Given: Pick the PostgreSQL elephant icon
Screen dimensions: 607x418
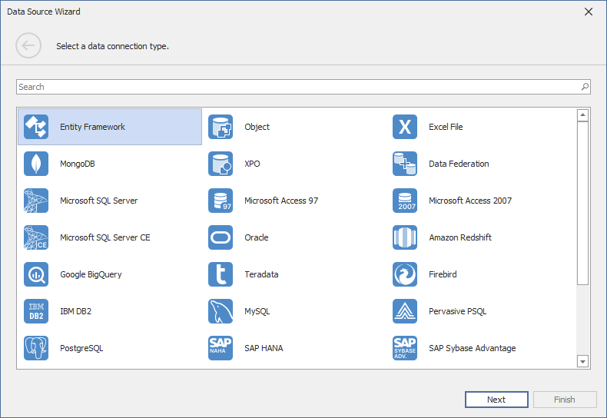Looking at the screenshot, I should [x=36, y=348].
